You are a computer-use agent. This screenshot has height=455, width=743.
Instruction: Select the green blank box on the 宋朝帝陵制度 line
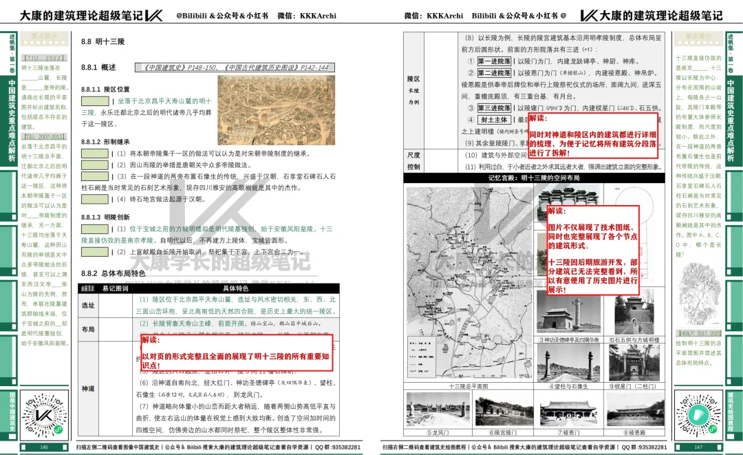[95, 154]
